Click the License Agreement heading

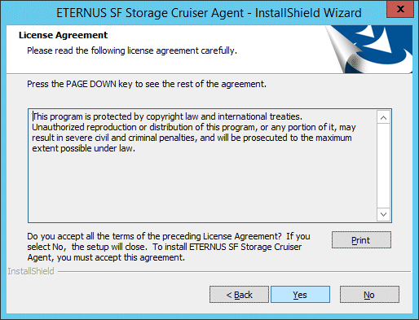point(63,35)
